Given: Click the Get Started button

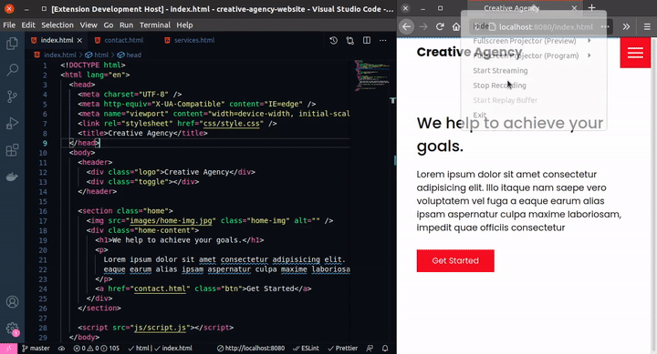Looking at the screenshot, I should [455, 261].
